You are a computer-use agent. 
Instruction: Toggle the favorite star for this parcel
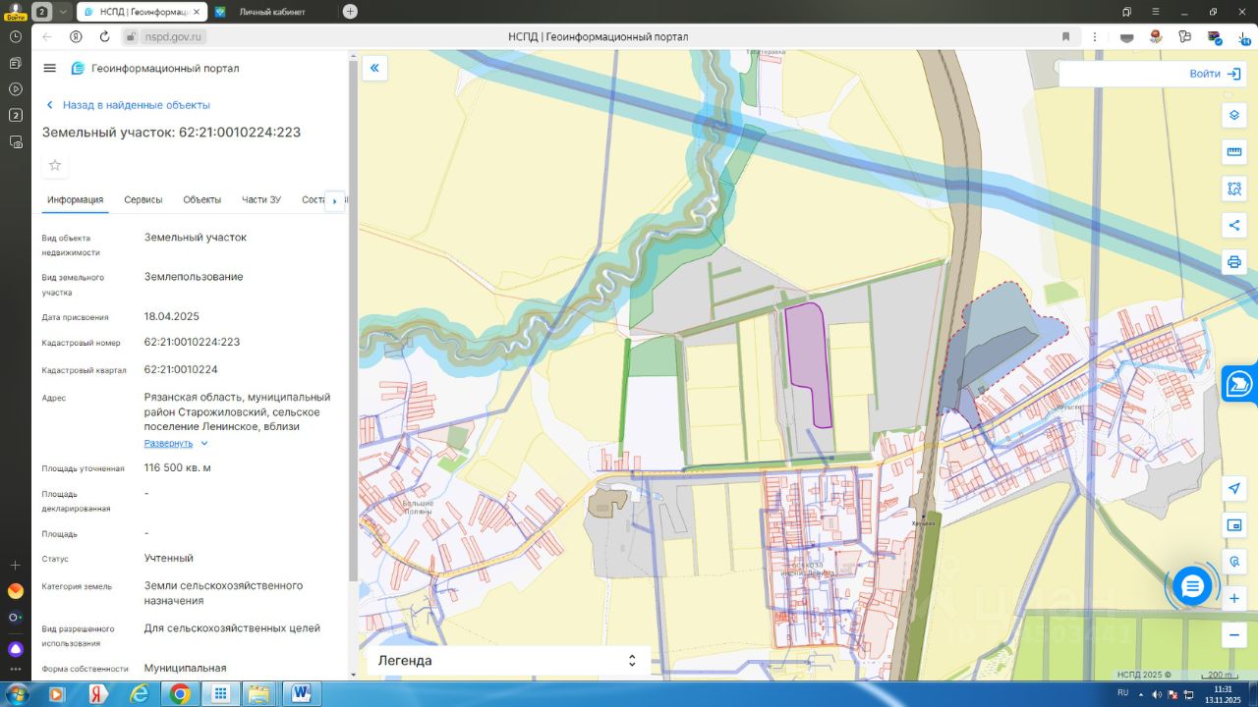pos(55,165)
